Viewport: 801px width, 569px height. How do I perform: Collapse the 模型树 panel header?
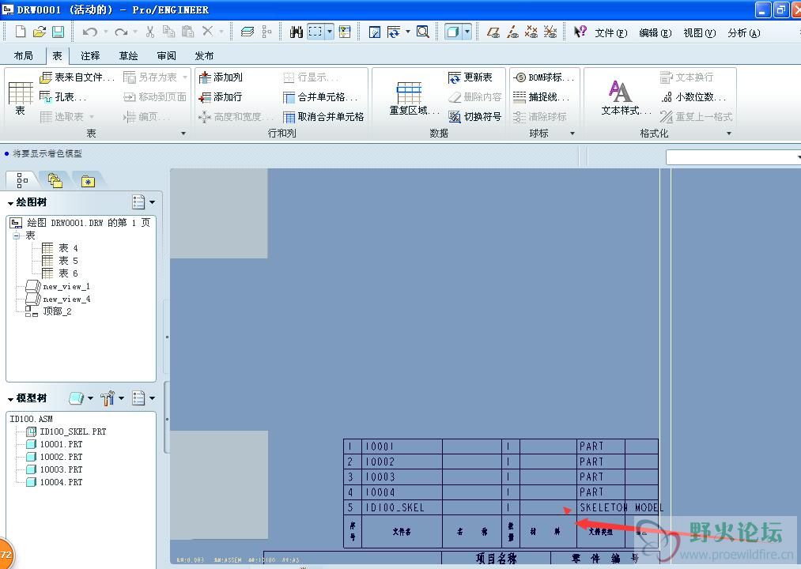point(10,399)
